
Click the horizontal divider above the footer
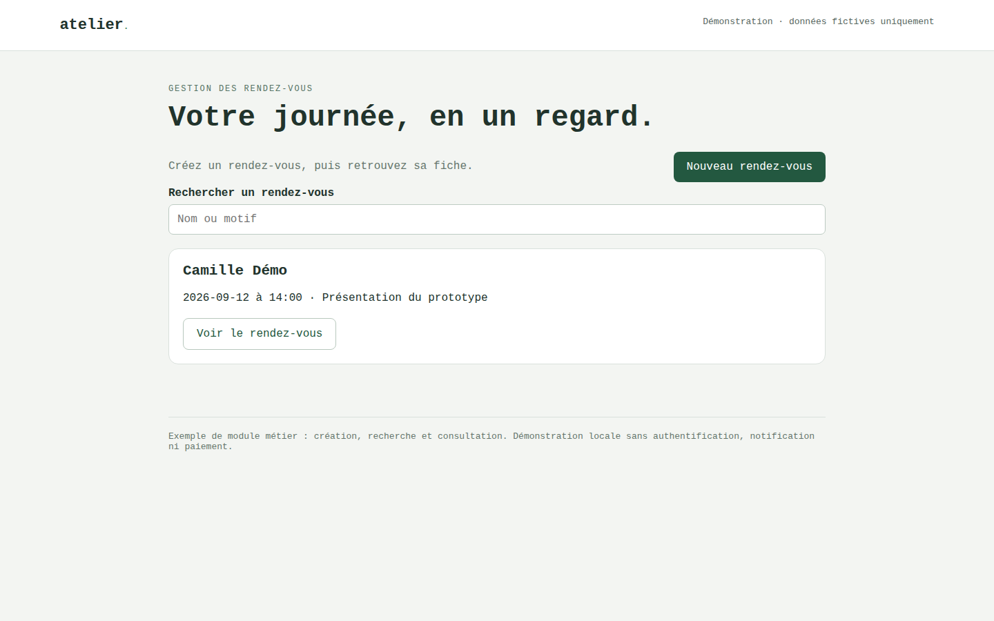(497, 417)
